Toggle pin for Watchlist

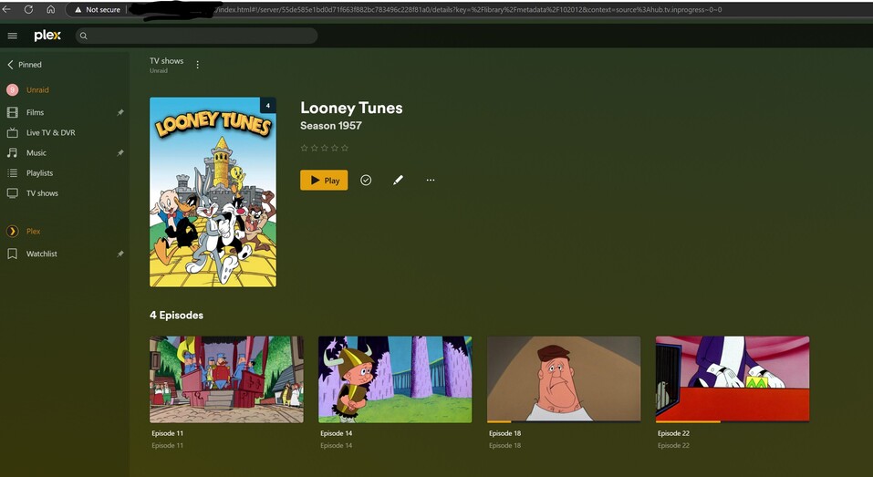(x=120, y=254)
